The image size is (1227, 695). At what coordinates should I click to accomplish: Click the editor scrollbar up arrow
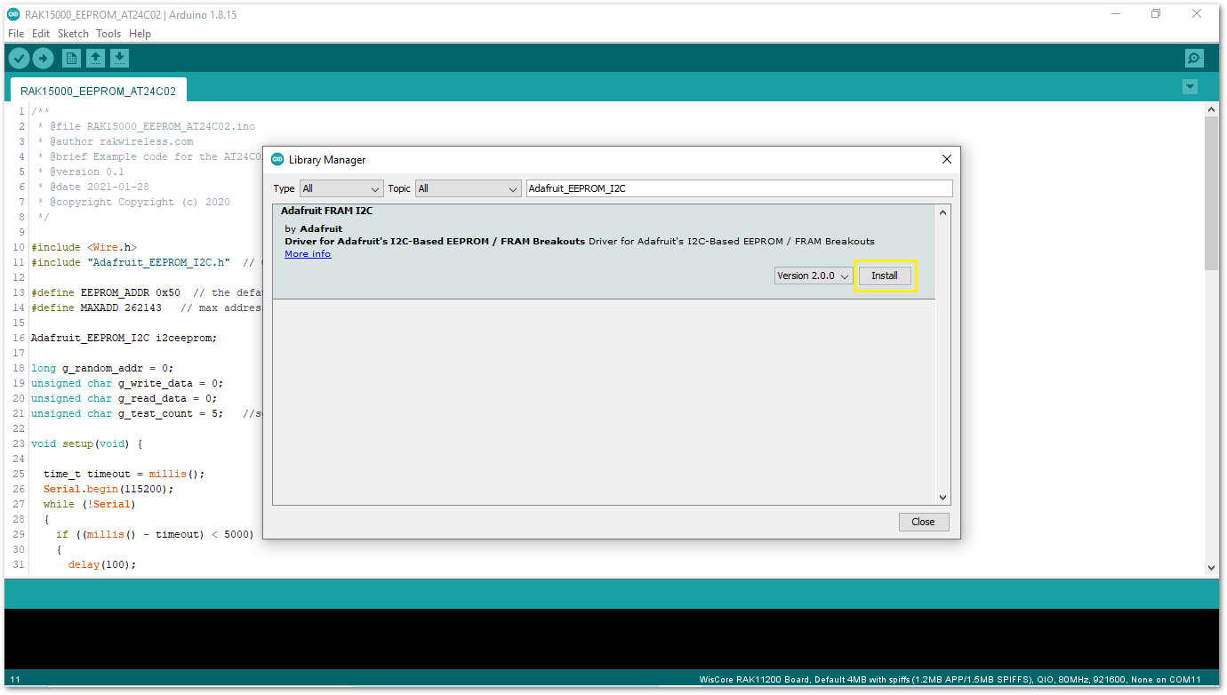(1211, 109)
